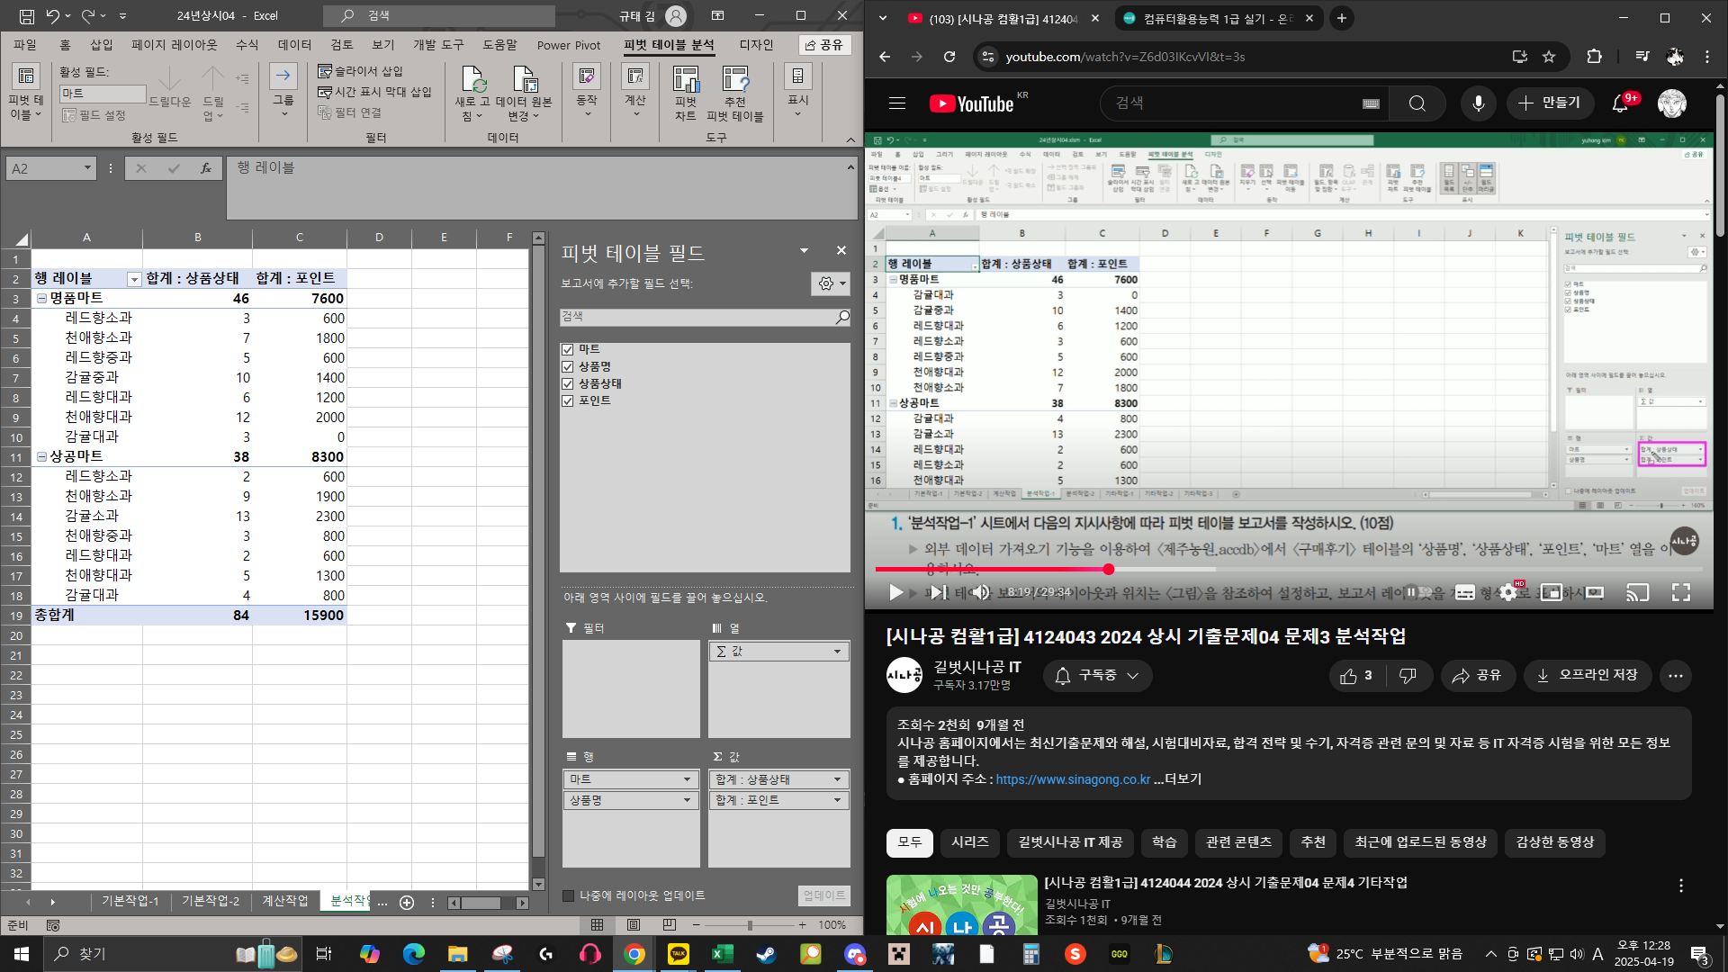The height and width of the screenshot is (972, 1728).
Task: Enable the defer layout update checkbox (나중에 레이아웃 업데이트)
Action: tap(569, 895)
